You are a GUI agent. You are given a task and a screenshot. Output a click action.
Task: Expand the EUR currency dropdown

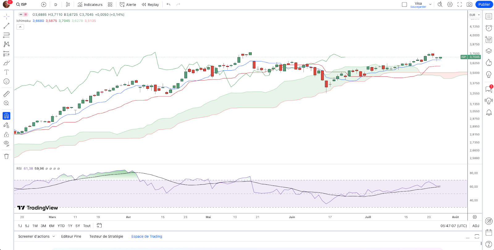pyautogui.click(x=475, y=15)
